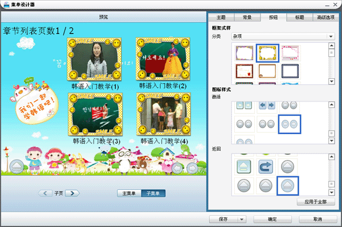Switch preview to 子菜单

(153, 193)
